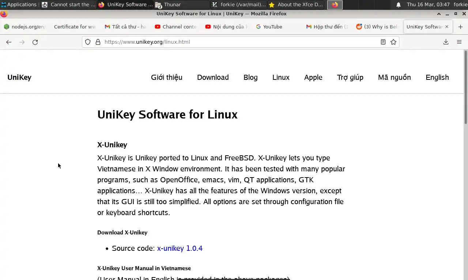Switch to the 'Nội dung của' YouTube tab
Image resolution: width=468 pixels, height=280 pixels.
[226, 27]
